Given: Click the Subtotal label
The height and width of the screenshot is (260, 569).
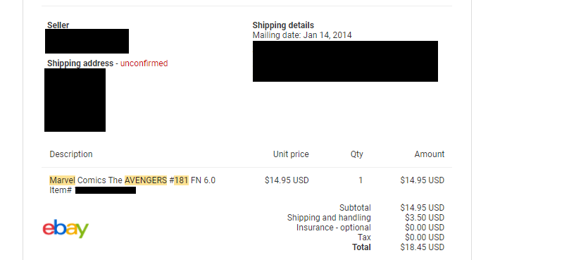Looking at the screenshot, I should 355,208.
